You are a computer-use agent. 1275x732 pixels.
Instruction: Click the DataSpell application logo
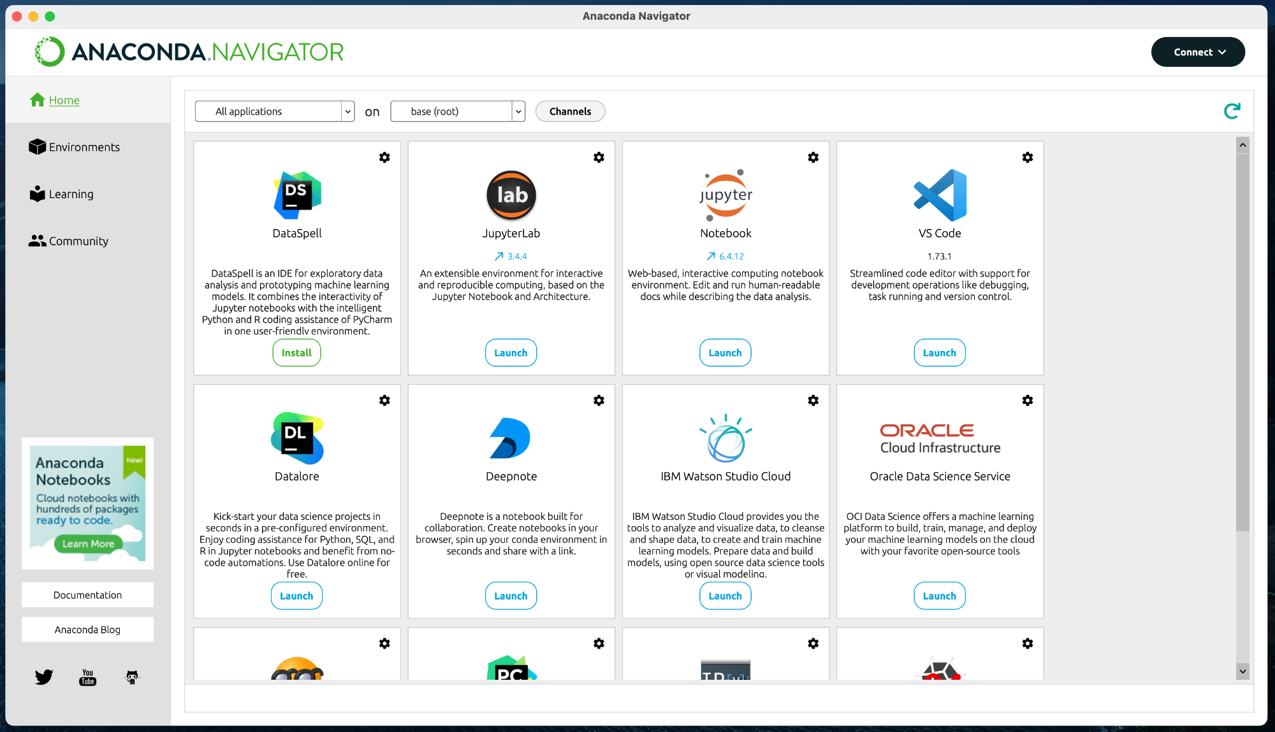pos(297,195)
